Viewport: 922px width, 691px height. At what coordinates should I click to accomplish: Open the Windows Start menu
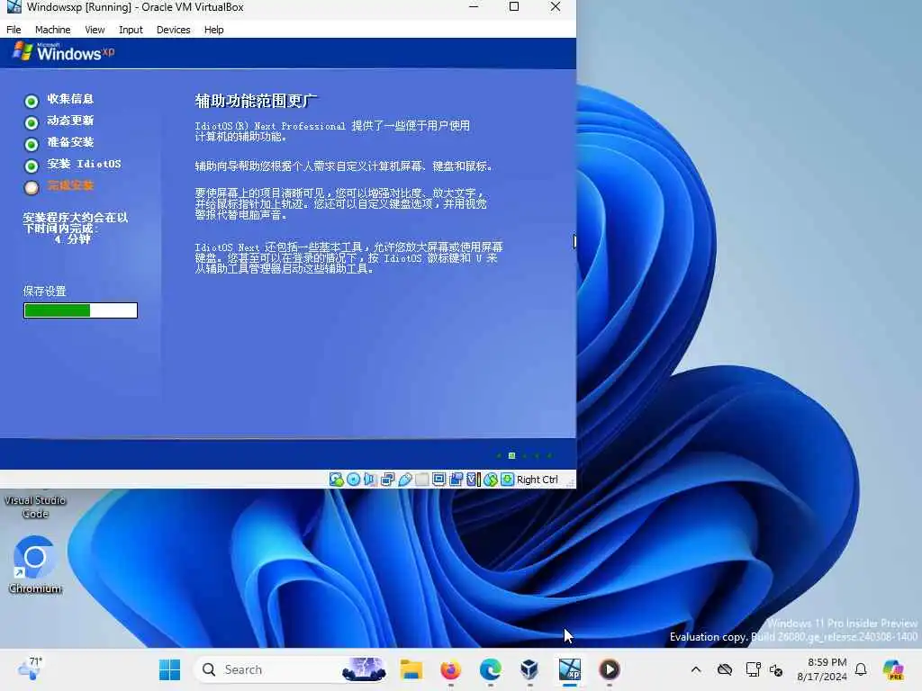(x=170, y=669)
